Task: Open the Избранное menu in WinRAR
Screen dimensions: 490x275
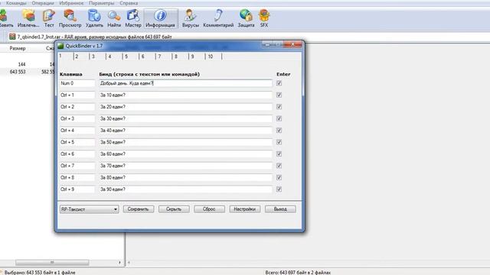Action: 71,3
